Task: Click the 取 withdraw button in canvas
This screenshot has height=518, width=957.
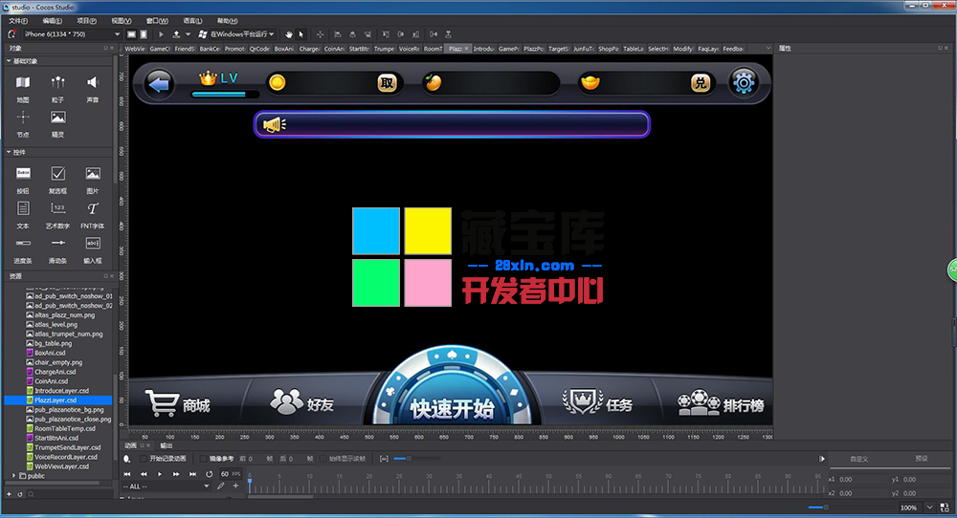Action: (387, 83)
